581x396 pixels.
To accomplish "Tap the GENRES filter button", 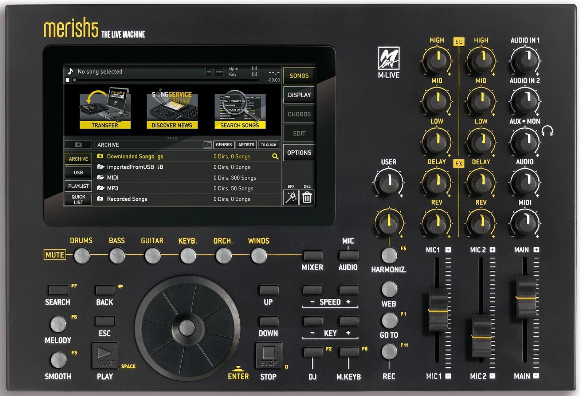I will [x=224, y=145].
